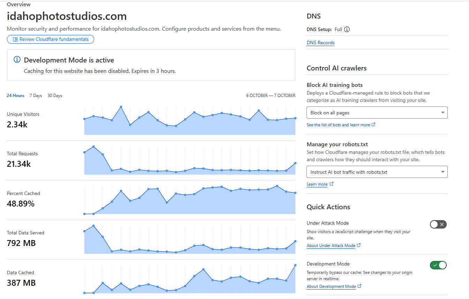The width and height of the screenshot is (469, 299).
Task: Click external link icon next to Learn more
Action: pyautogui.click(x=331, y=184)
